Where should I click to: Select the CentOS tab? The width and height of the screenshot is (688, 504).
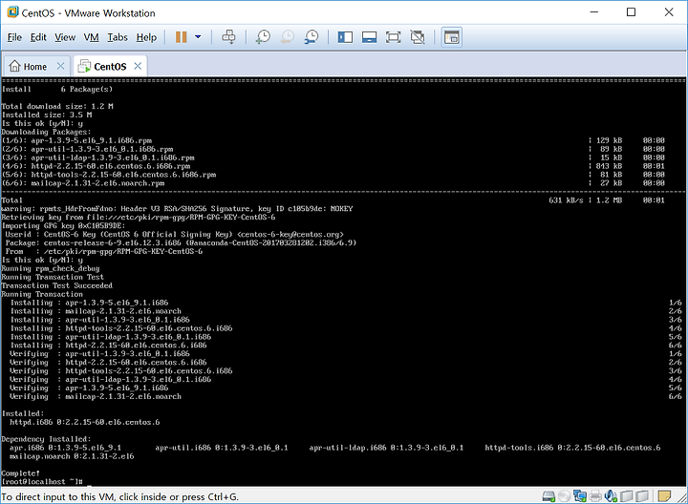pyautogui.click(x=110, y=66)
